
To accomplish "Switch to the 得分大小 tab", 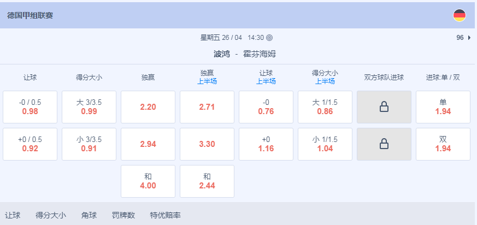I will pos(51,215).
